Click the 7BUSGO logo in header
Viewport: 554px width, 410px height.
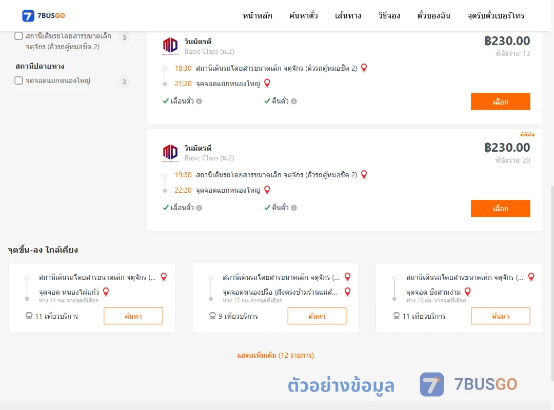pyautogui.click(x=44, y=15)
